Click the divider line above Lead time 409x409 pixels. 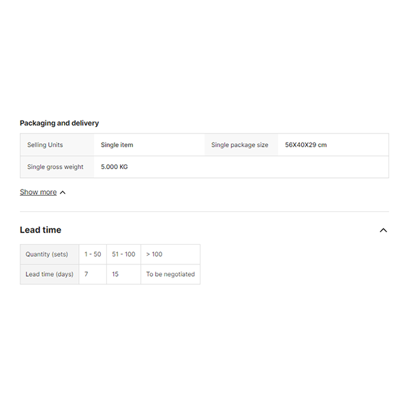click(204, 211)
